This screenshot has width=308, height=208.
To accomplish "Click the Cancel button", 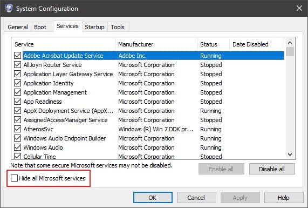I will [196, 197].
